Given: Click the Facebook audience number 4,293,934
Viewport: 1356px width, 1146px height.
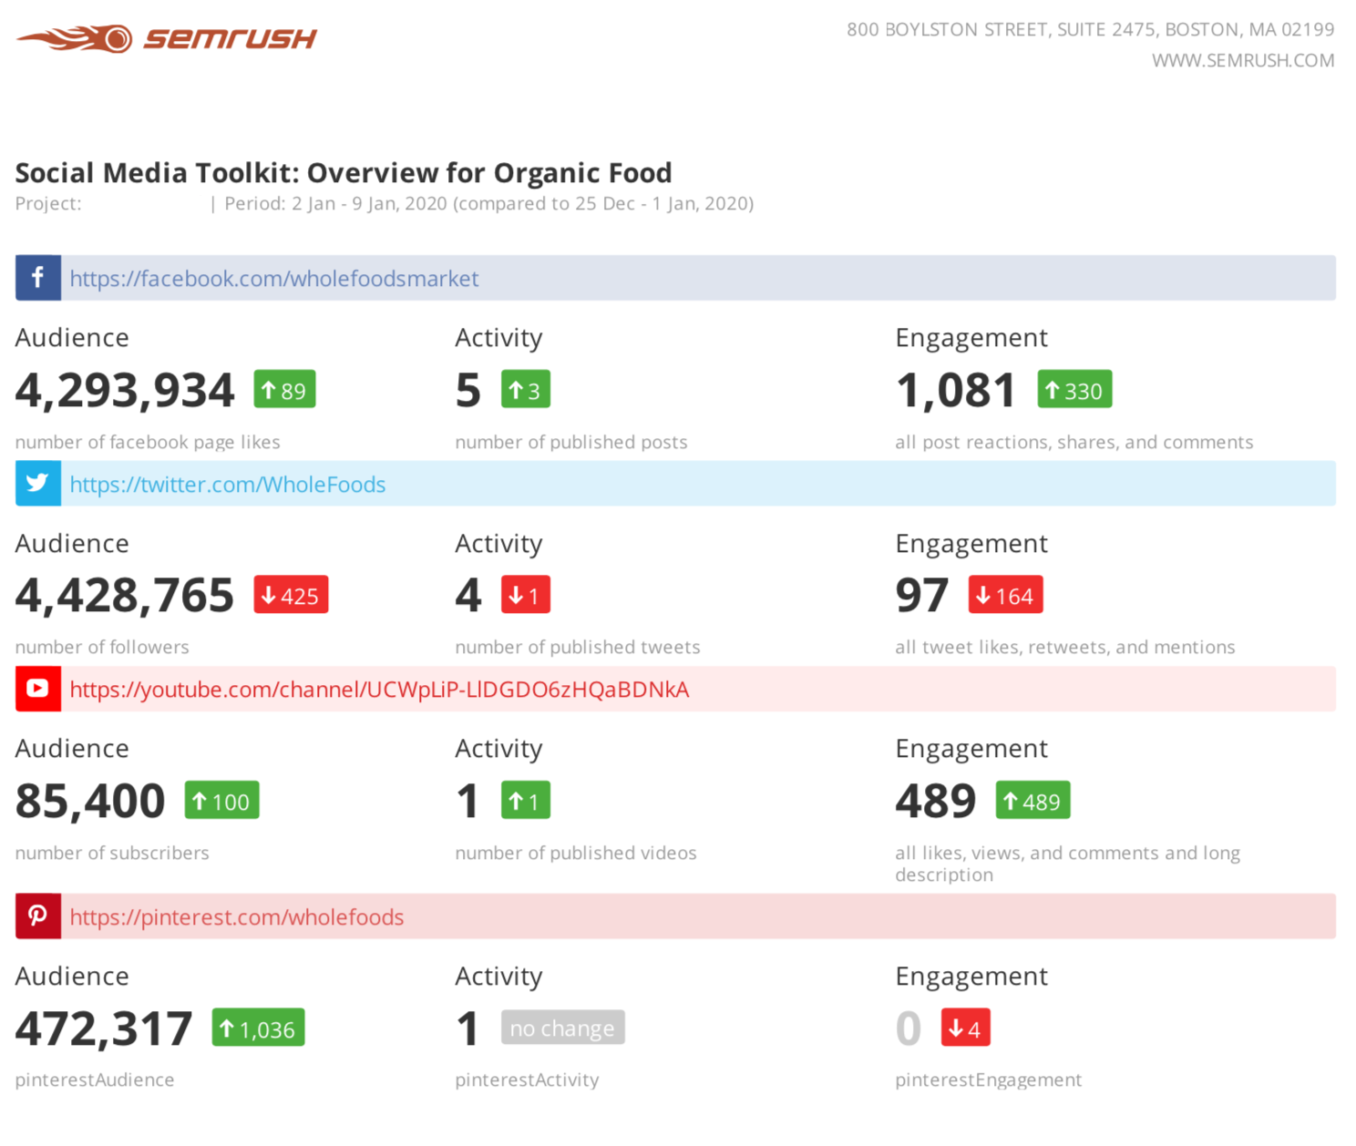Looking at the screenshot, I should [125, 390].
